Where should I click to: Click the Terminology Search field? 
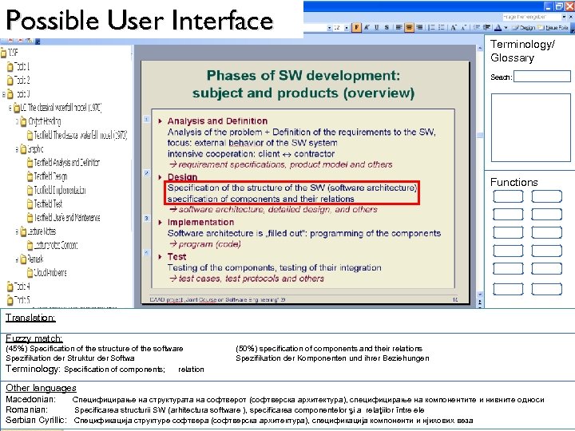tap(542, 77)
